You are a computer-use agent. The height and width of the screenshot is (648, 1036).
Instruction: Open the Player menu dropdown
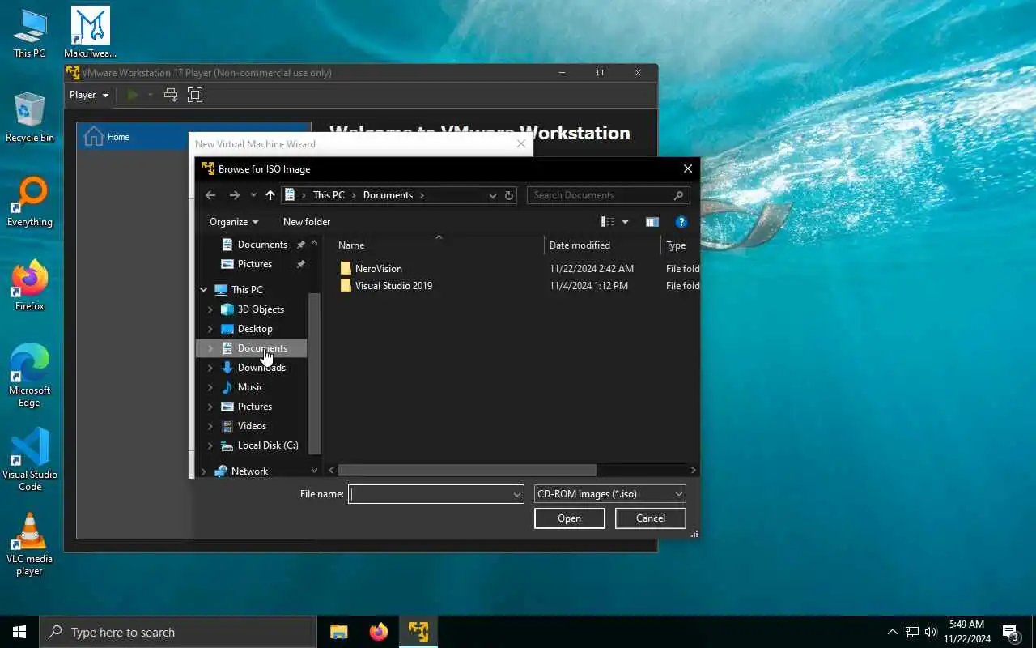click(89, 95)
